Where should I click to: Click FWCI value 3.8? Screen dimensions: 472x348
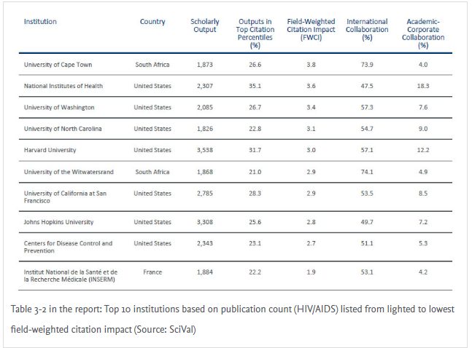click(x=311, y=65)
